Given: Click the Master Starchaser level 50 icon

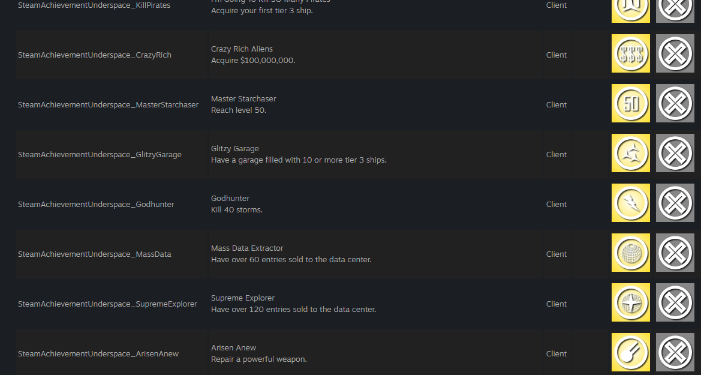Looking at the screenshot, I should [x=630, y=103].
